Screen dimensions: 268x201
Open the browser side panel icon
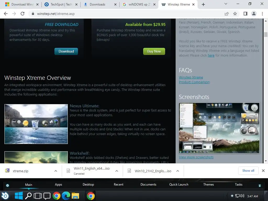click(245, 14)
